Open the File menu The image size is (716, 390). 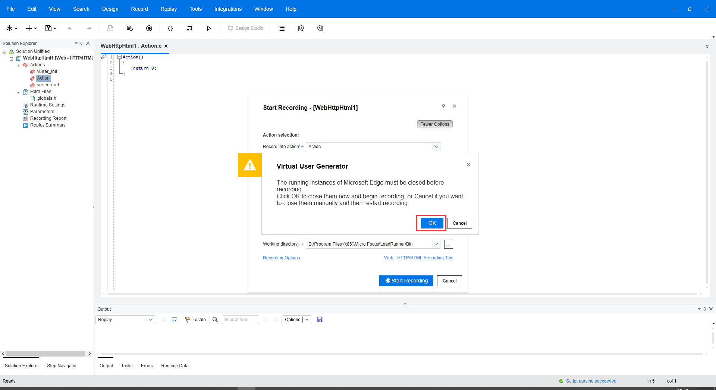10,9
